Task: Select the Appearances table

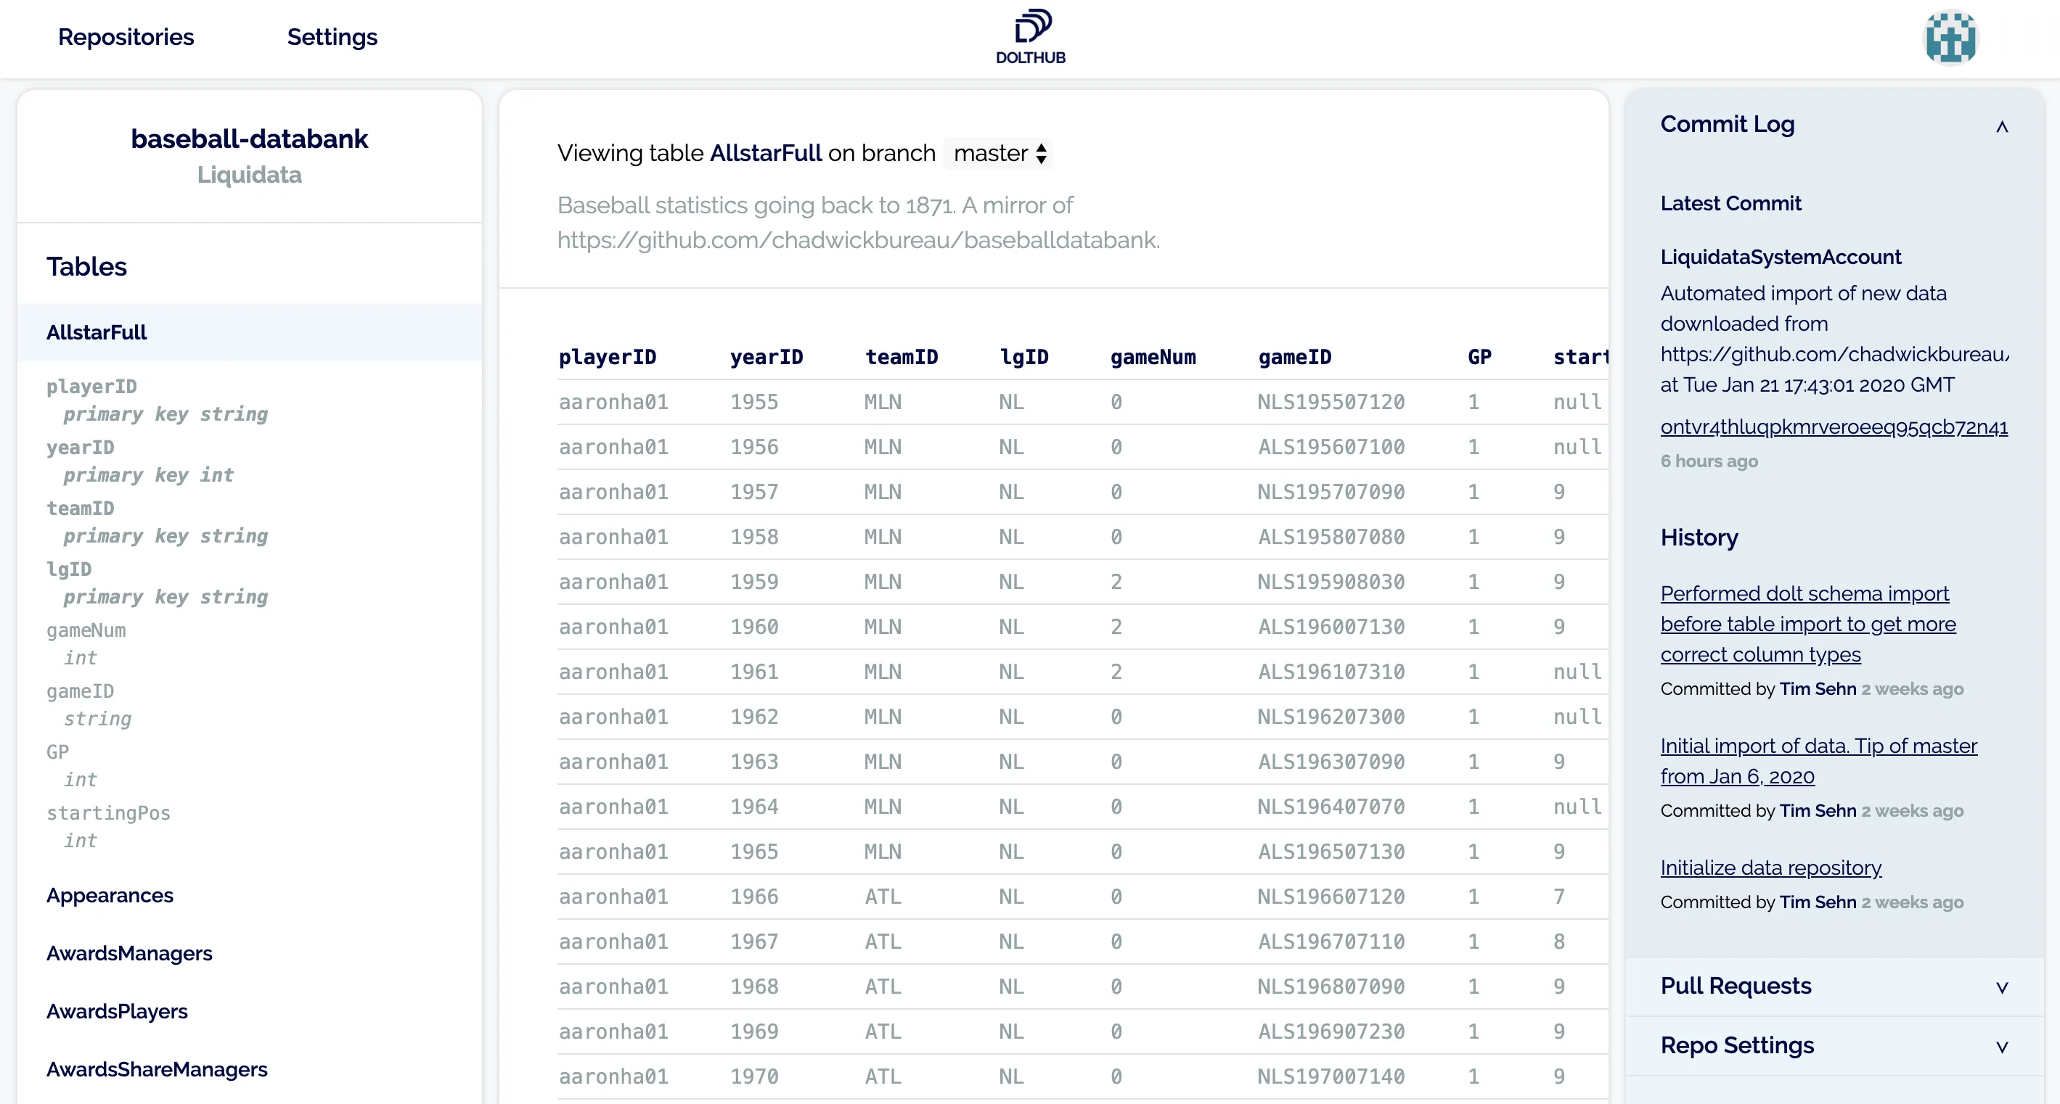Action: pyautogui.click(x=110, y=895)
